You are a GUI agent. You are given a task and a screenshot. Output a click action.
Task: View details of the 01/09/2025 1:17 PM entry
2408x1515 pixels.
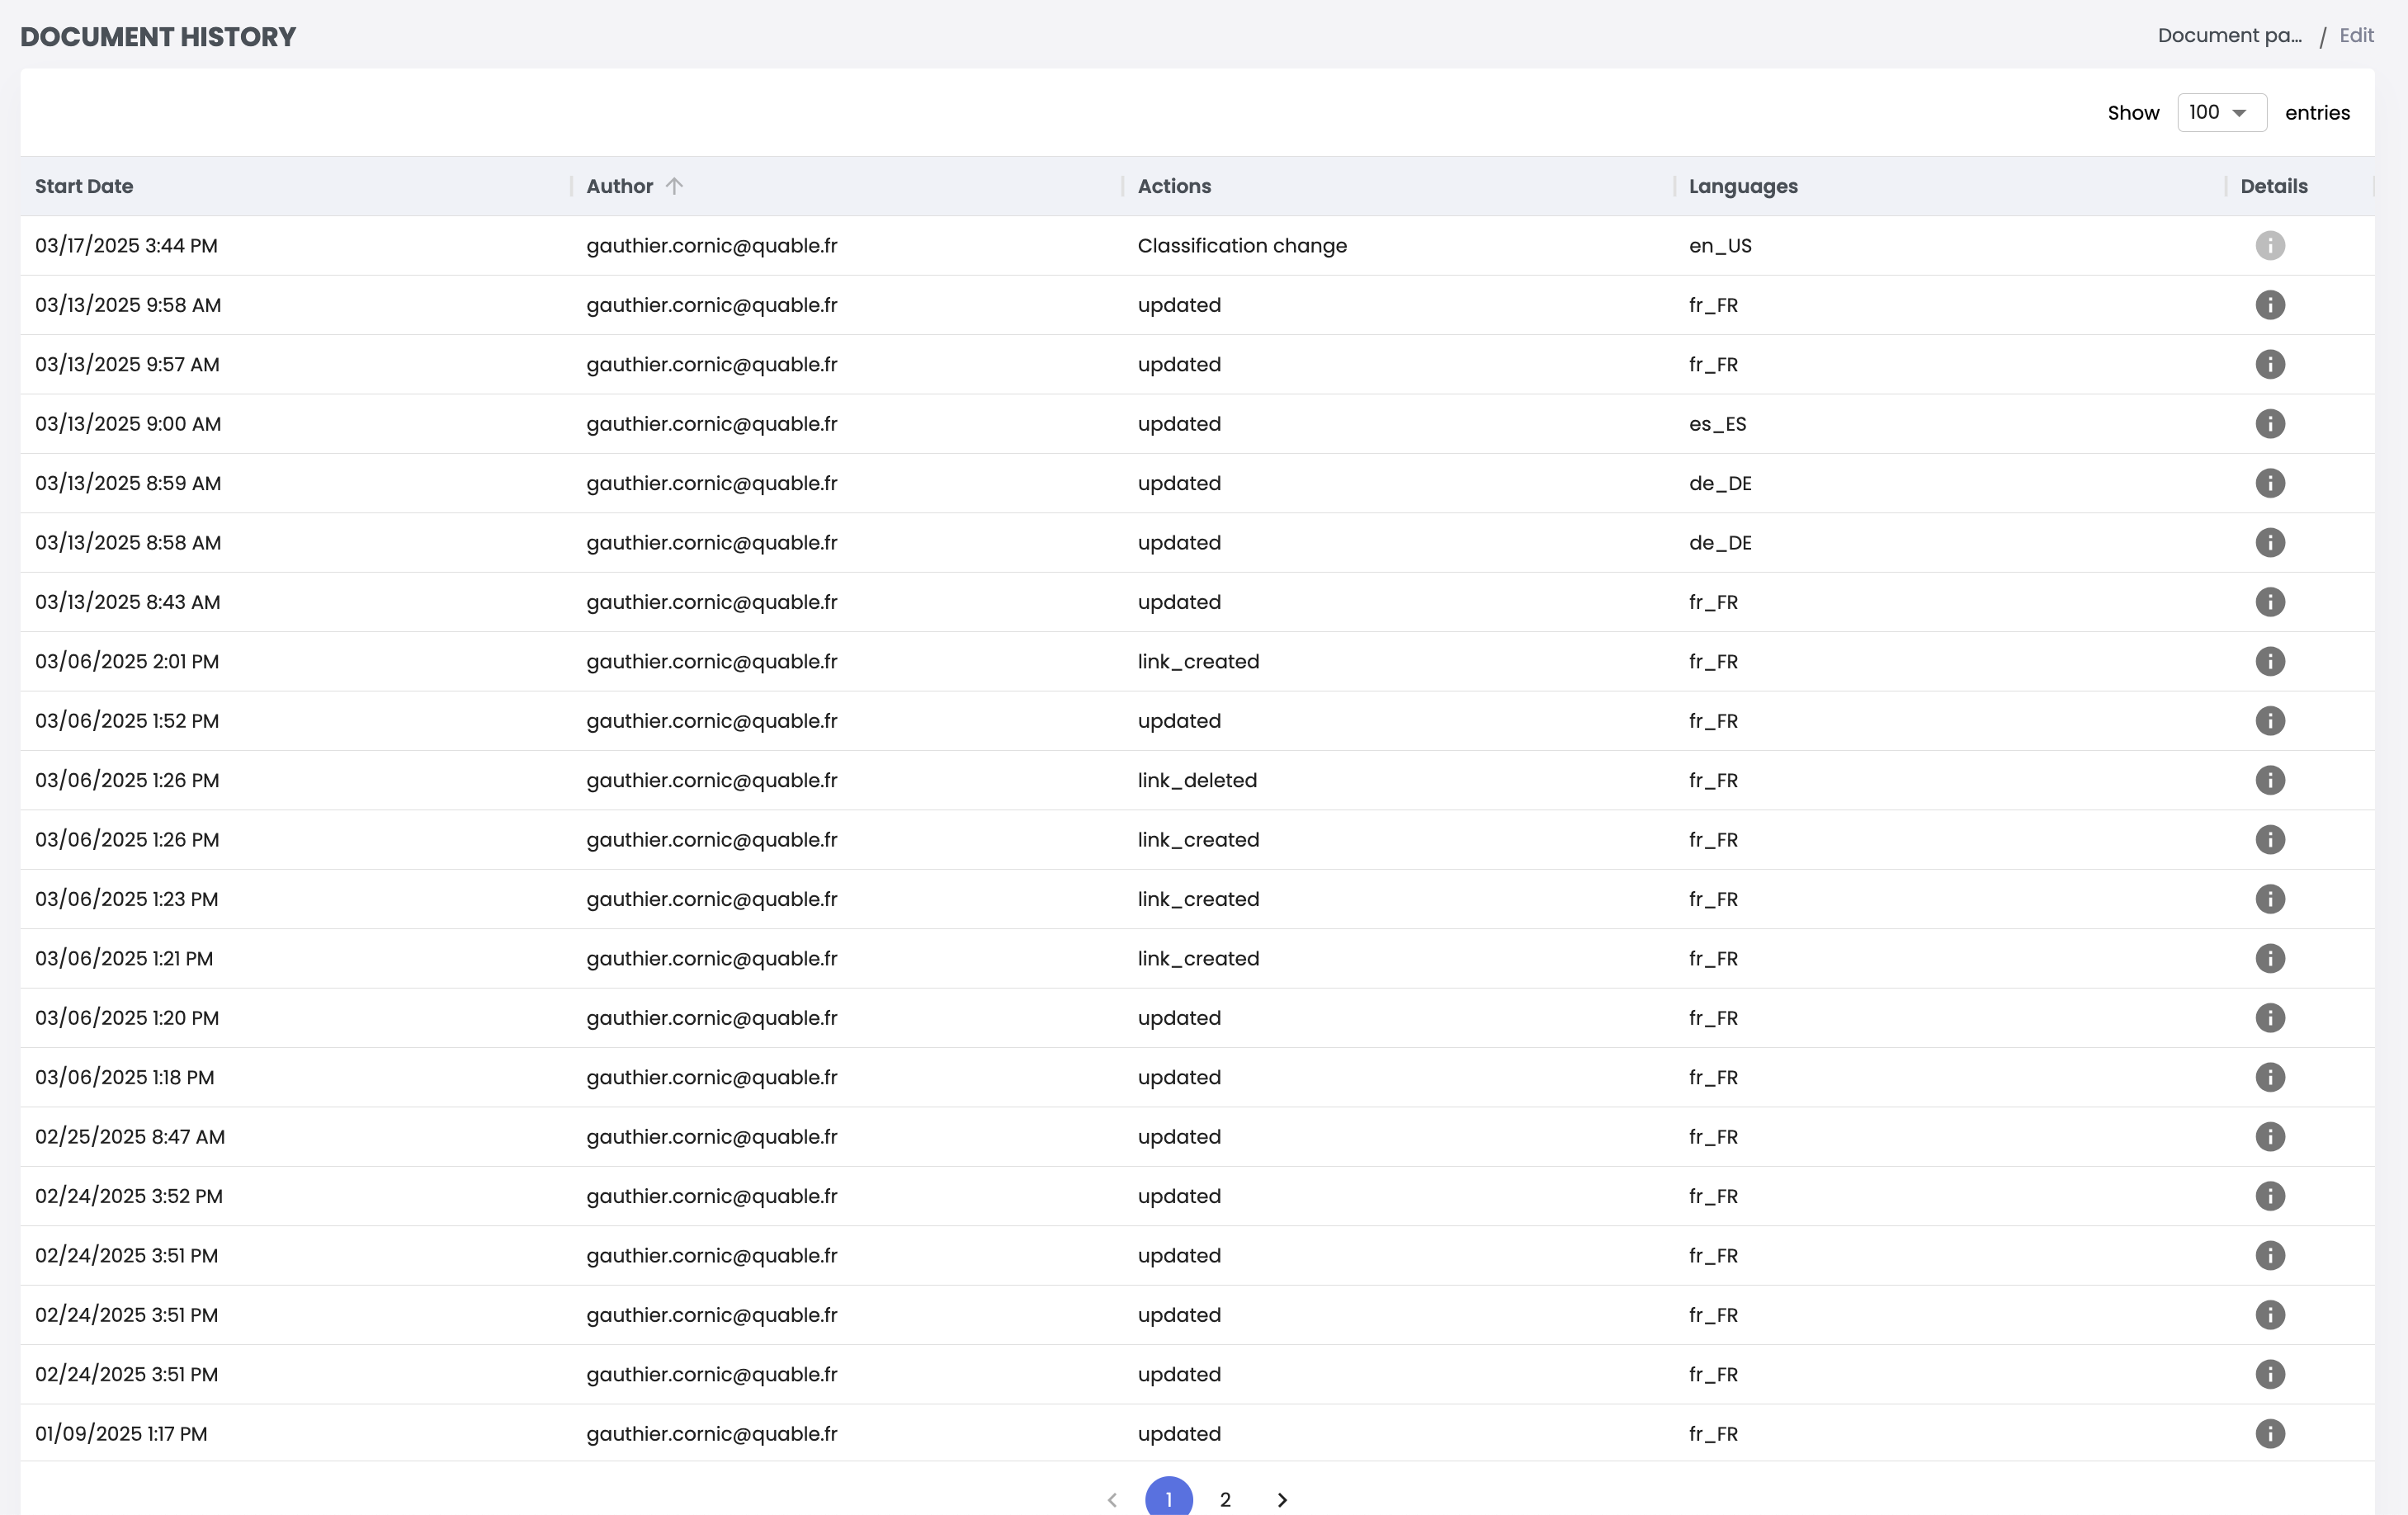[2269, 1433]
